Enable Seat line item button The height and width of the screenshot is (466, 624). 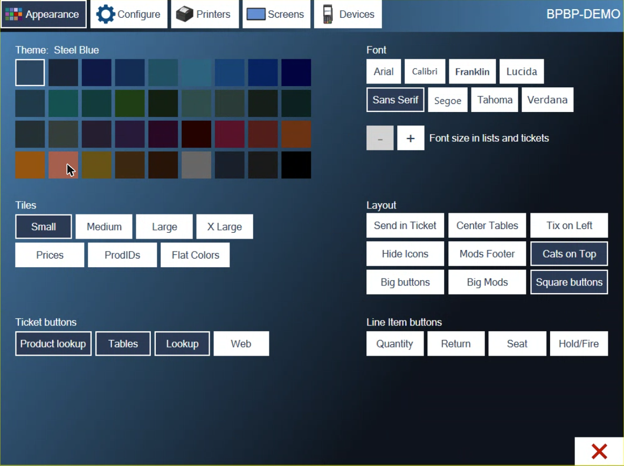517,344
